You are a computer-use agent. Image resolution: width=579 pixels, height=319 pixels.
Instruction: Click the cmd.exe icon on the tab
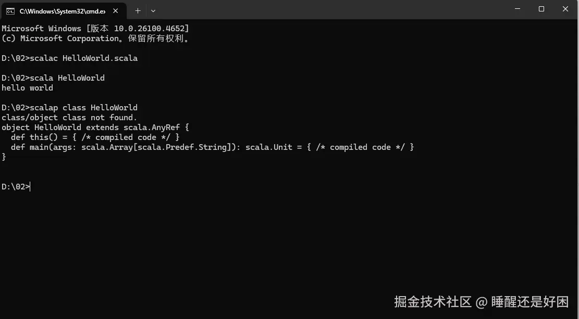10,10
